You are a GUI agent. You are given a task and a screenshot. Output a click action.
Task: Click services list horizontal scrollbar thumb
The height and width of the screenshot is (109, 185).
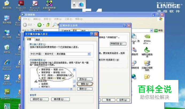pyautogui.click(x=51, y=89)
